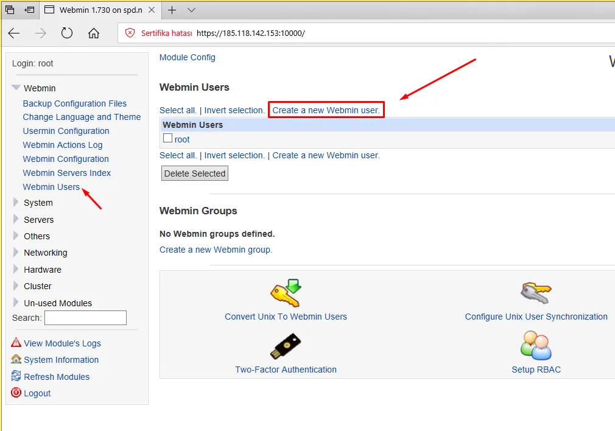Open the Two-Factor Authentication link
This screenshot has height=431, width=615.
(286, 370)
